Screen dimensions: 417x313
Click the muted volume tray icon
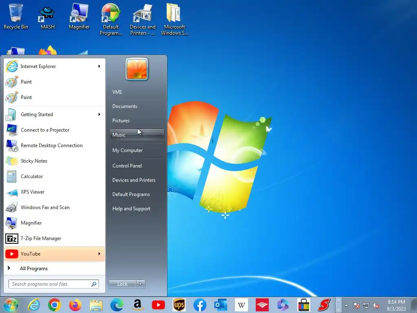point(376,305)
